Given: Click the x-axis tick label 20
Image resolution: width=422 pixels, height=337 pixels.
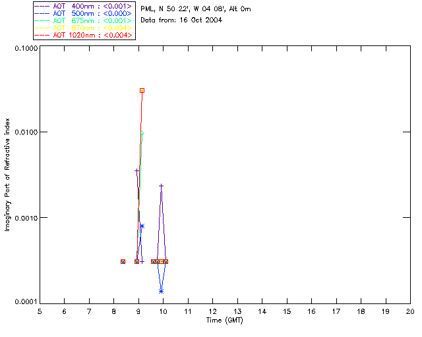Looking at the screenshot, I should click(410, 311).
